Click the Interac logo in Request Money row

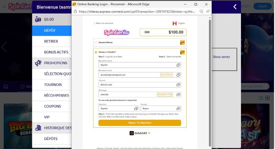(183, 42)
